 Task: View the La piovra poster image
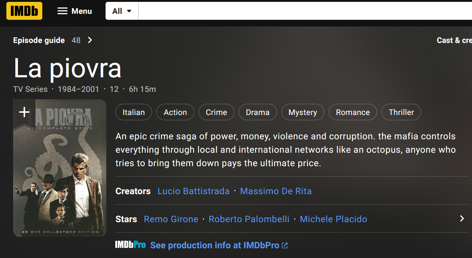tap(60, 168)
